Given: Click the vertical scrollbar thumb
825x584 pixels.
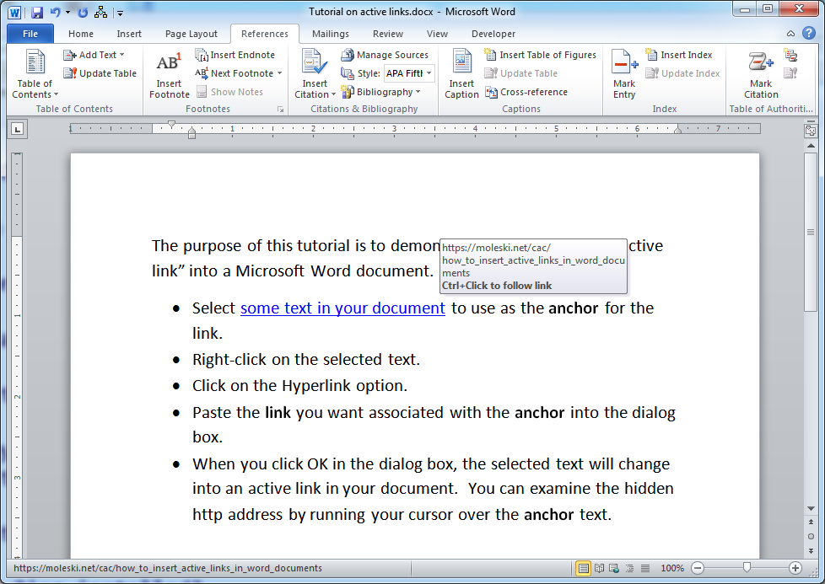Looking at the screenshot, I should [x=811, y=232].
